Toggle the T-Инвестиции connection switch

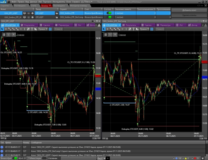coord(44,158)
